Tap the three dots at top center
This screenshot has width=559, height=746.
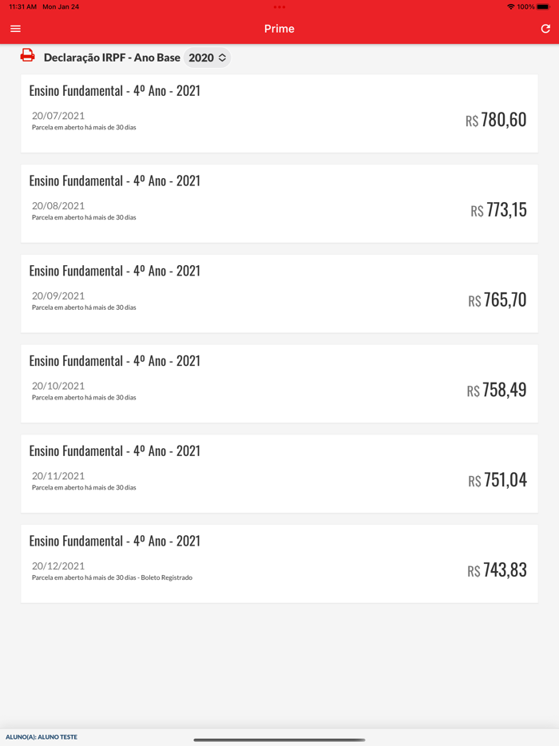pos(279,7)
